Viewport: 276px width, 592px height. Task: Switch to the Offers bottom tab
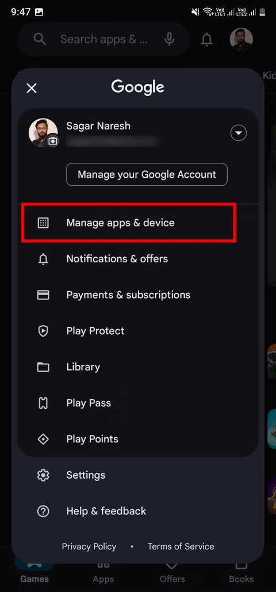172,573
